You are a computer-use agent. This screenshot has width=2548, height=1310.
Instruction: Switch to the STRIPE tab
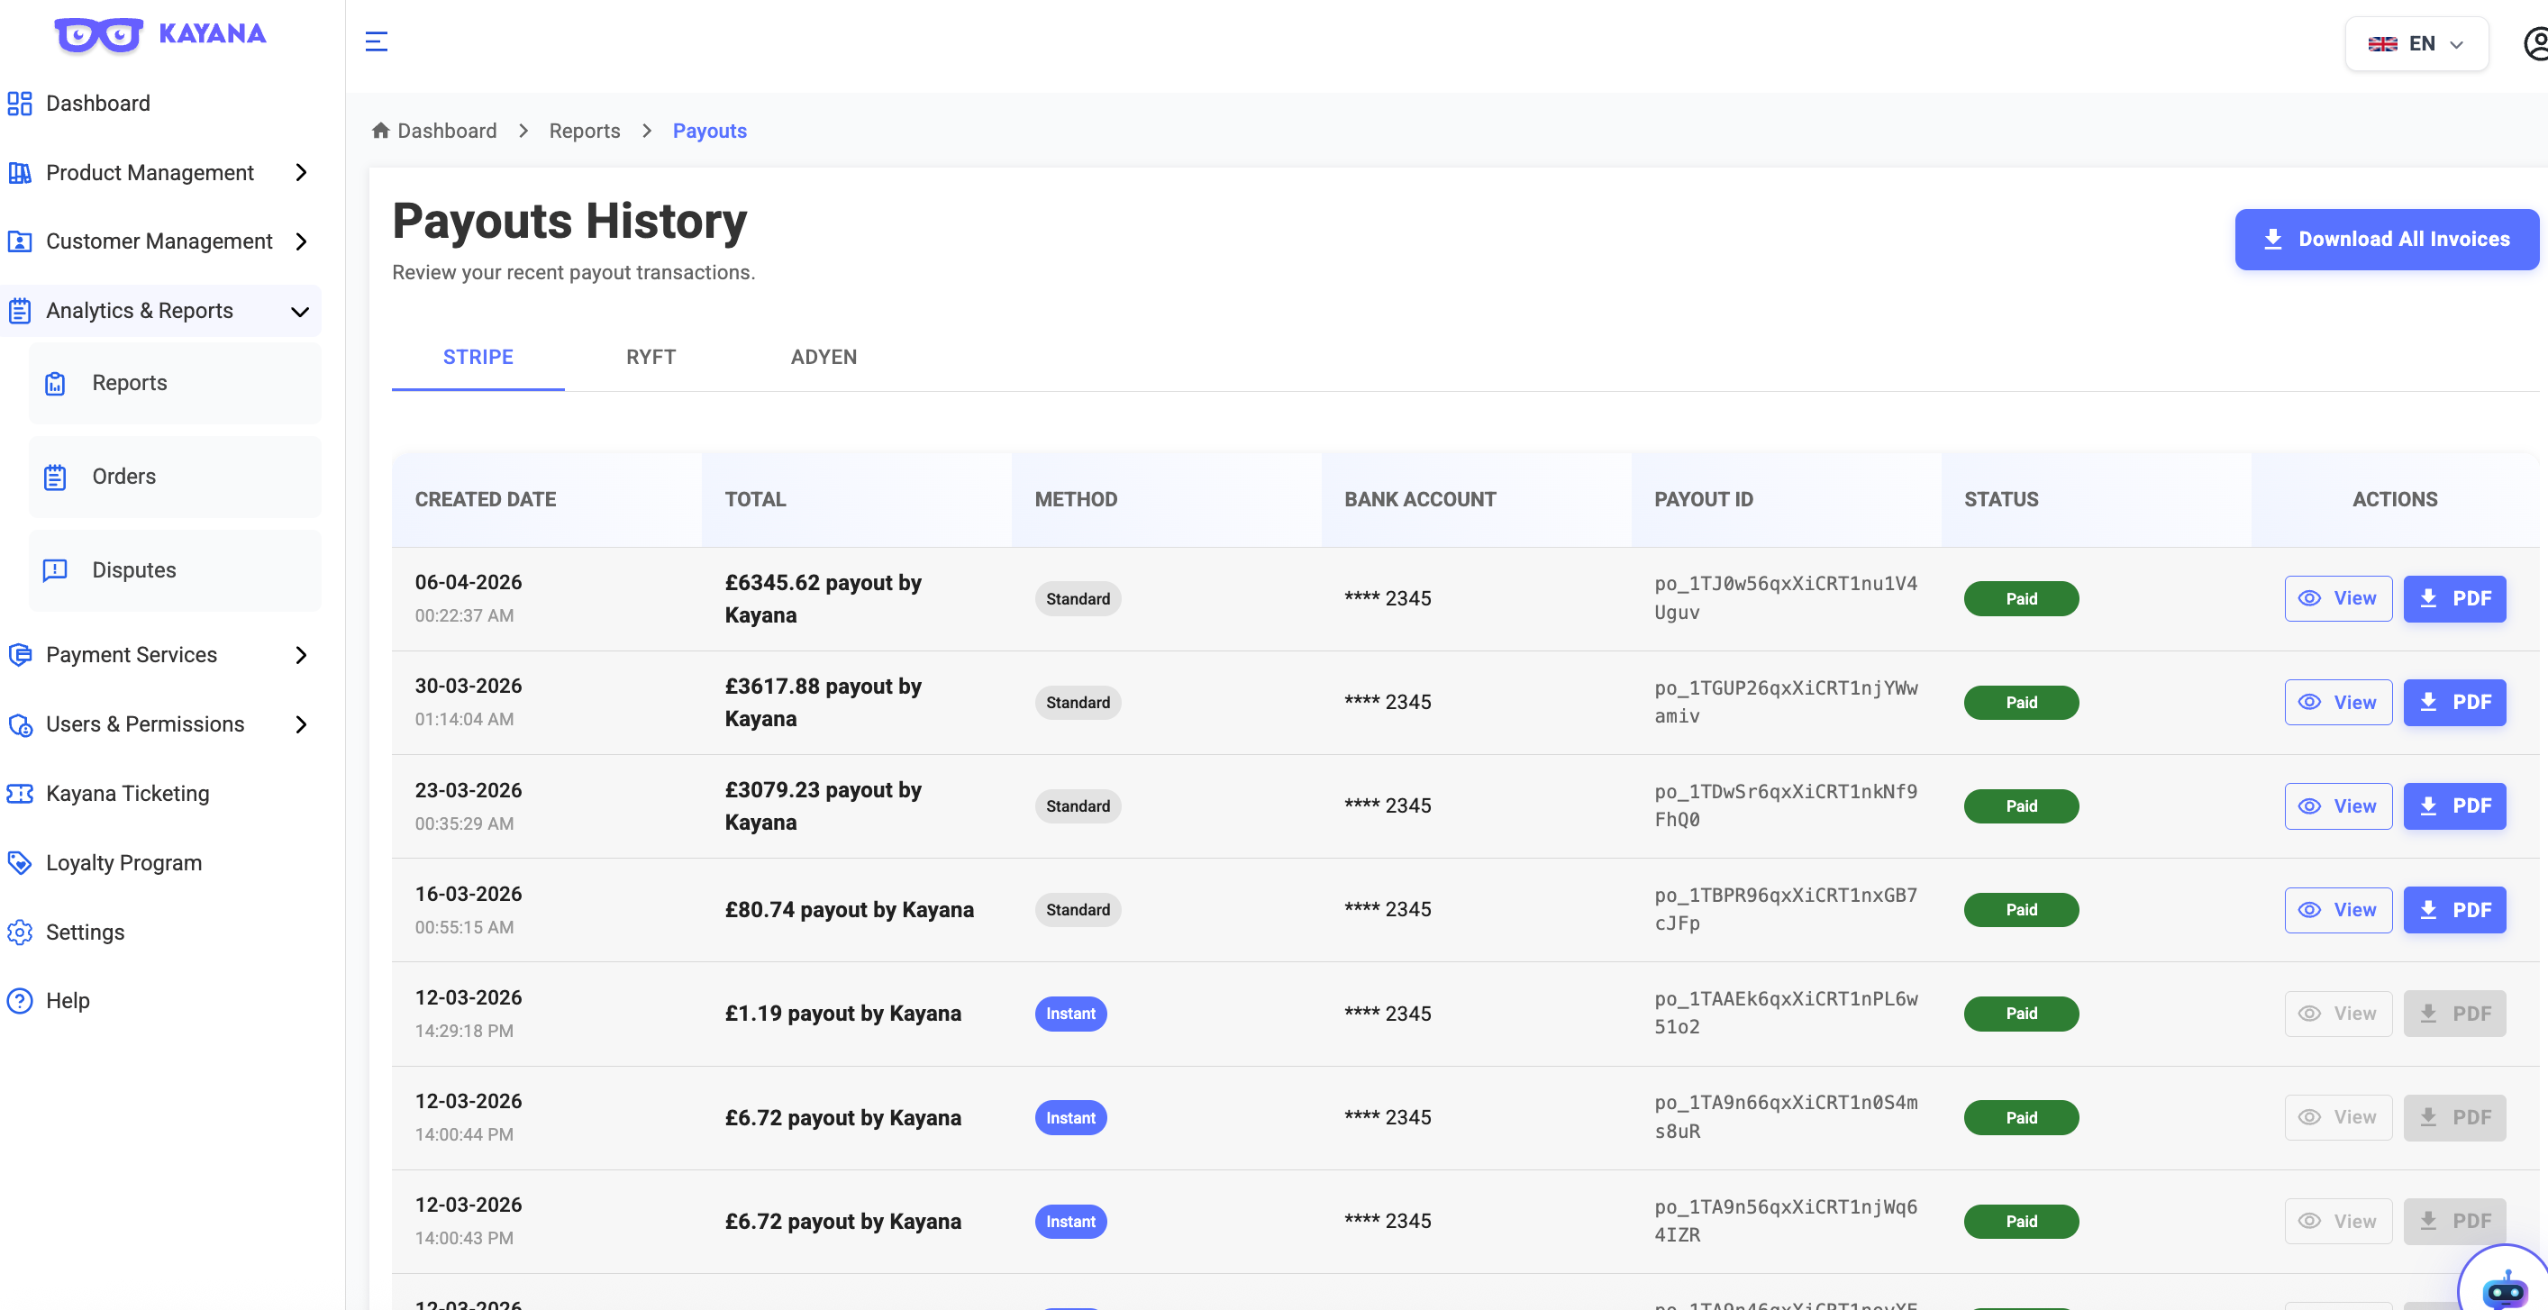click(478, 357)
